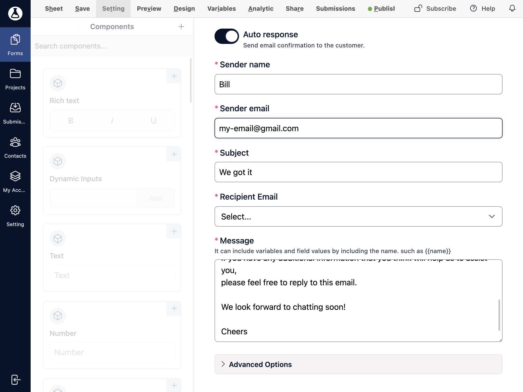Viewport: 523px width, 392px height.
Task: Open the Share tab
Action: pyautogui.click(x=294, y=9)
